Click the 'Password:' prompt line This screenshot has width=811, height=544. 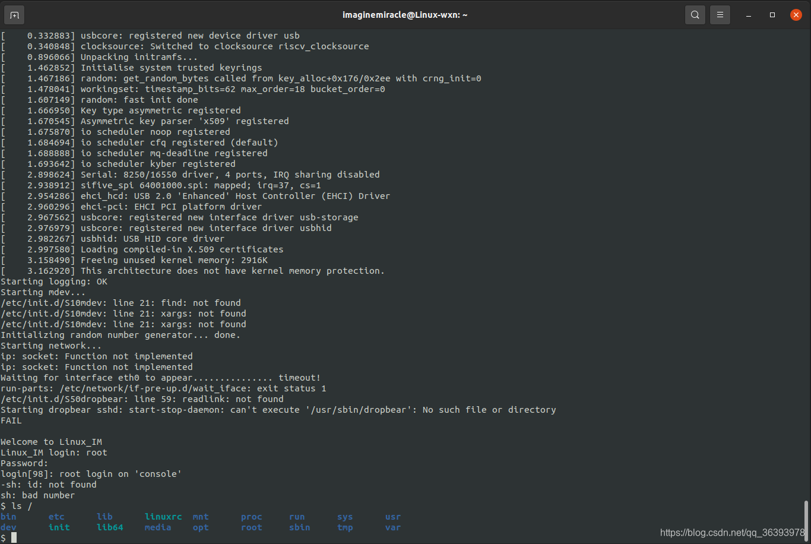pyautogui.click(x=24, y=463)
